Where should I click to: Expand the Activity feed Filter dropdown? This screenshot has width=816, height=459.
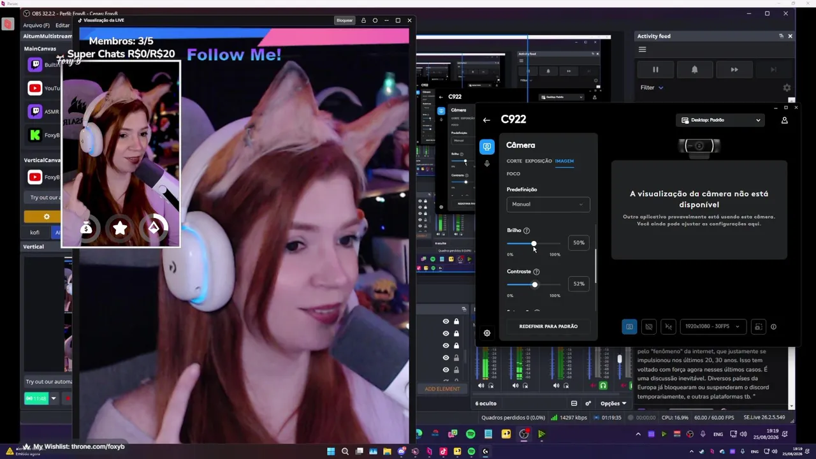coord(652,87)
